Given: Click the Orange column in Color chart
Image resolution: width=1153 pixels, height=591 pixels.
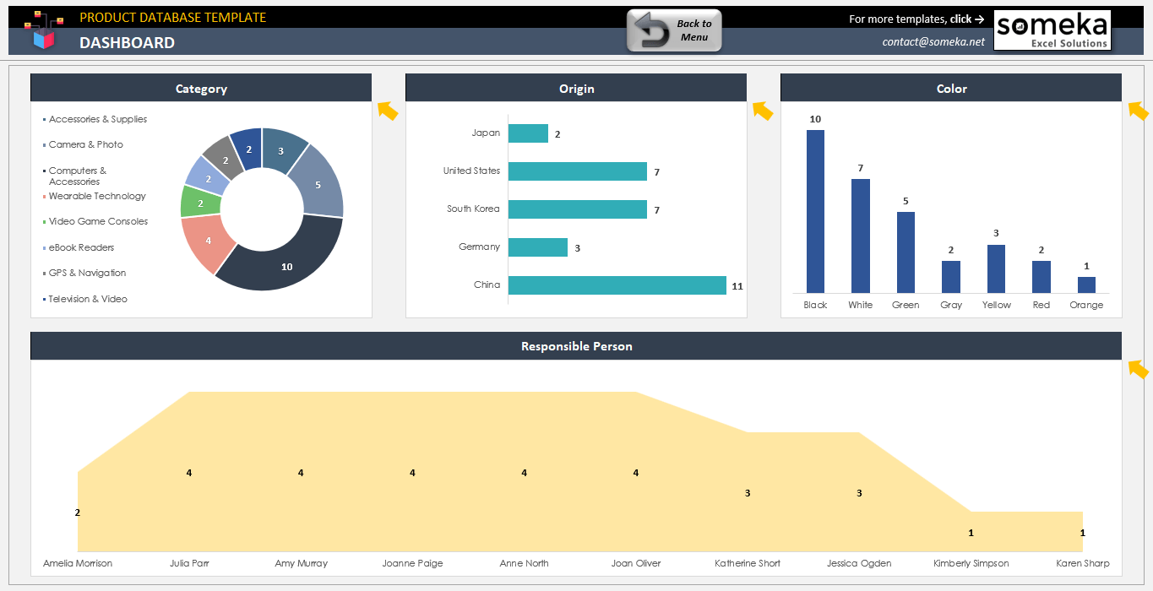Looking at the screenshot, I should 1086,285.
